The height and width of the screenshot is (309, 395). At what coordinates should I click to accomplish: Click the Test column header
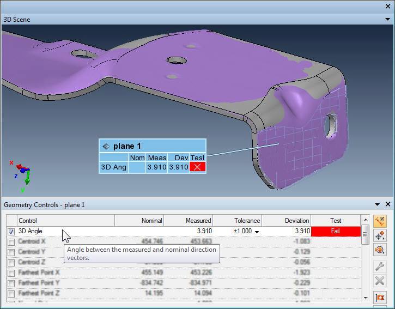pyautogui.click(x=336, y=221)
